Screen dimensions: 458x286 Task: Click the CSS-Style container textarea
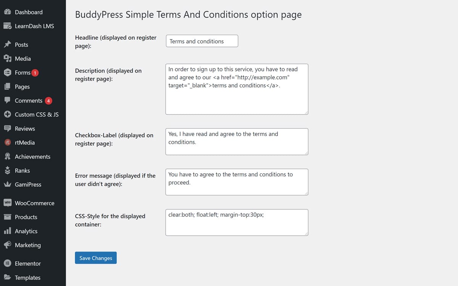coord(237,223)
